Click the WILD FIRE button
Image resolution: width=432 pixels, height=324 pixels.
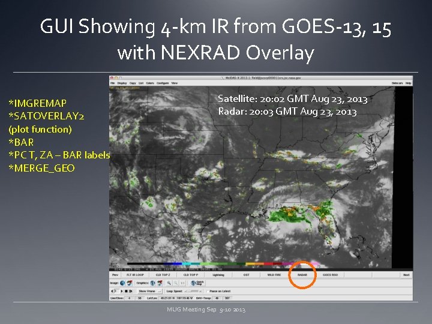pos(274,275)
